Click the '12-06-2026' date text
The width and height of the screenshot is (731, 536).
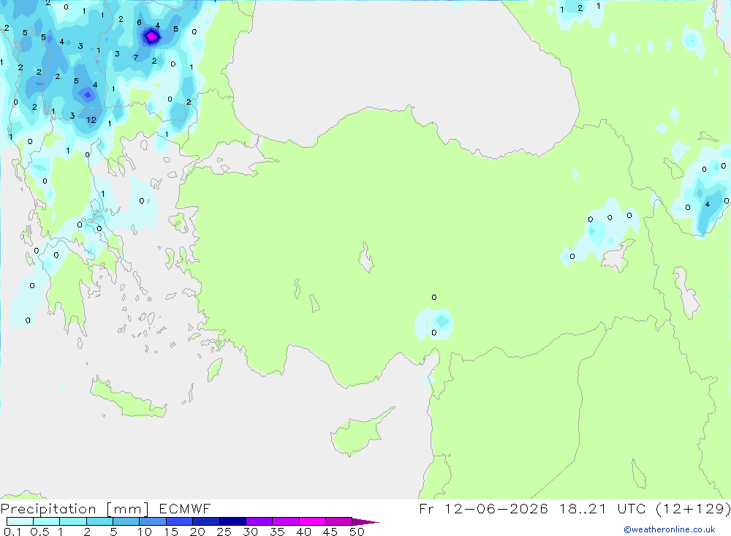coord(496,508)
